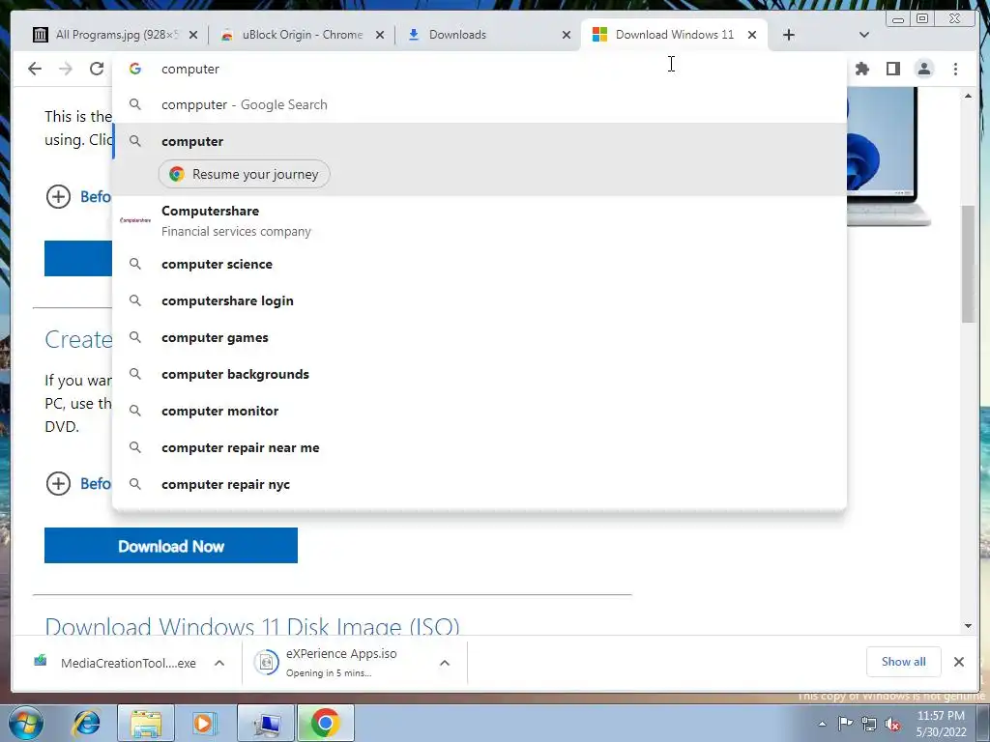Open Windows Explorer folder on taskbar
Viewport: 990px width, 742px height.
click(x=146, y=723)
